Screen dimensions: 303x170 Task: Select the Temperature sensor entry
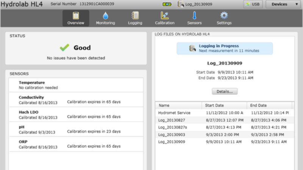[x=76, y=85]
